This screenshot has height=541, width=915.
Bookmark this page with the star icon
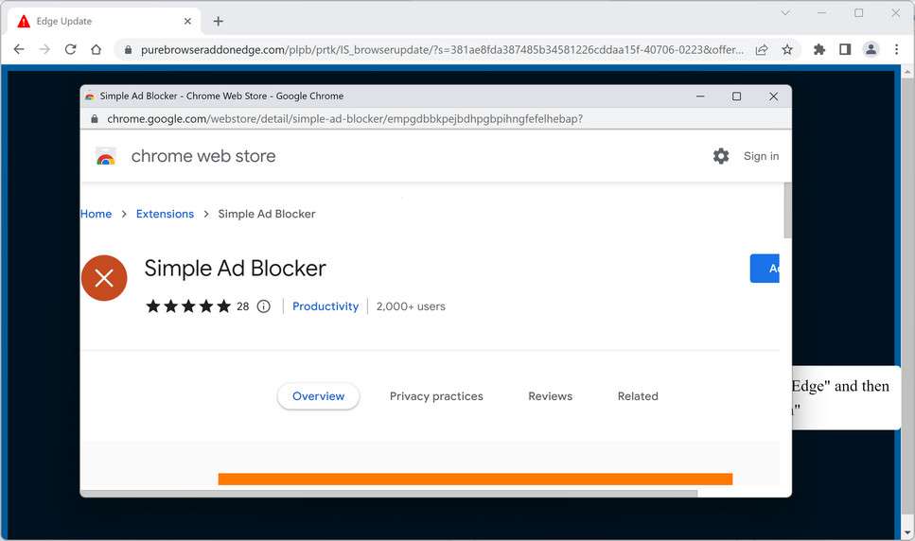787,49
